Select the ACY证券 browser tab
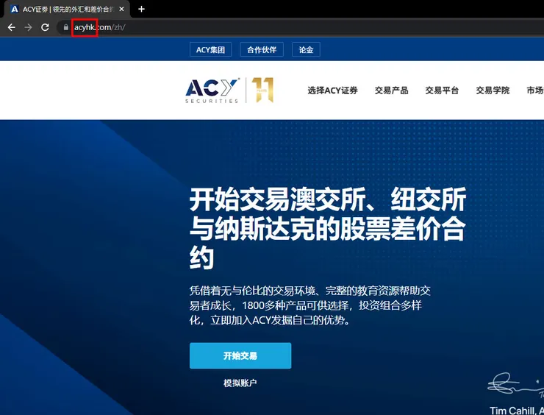 (67, 9)
